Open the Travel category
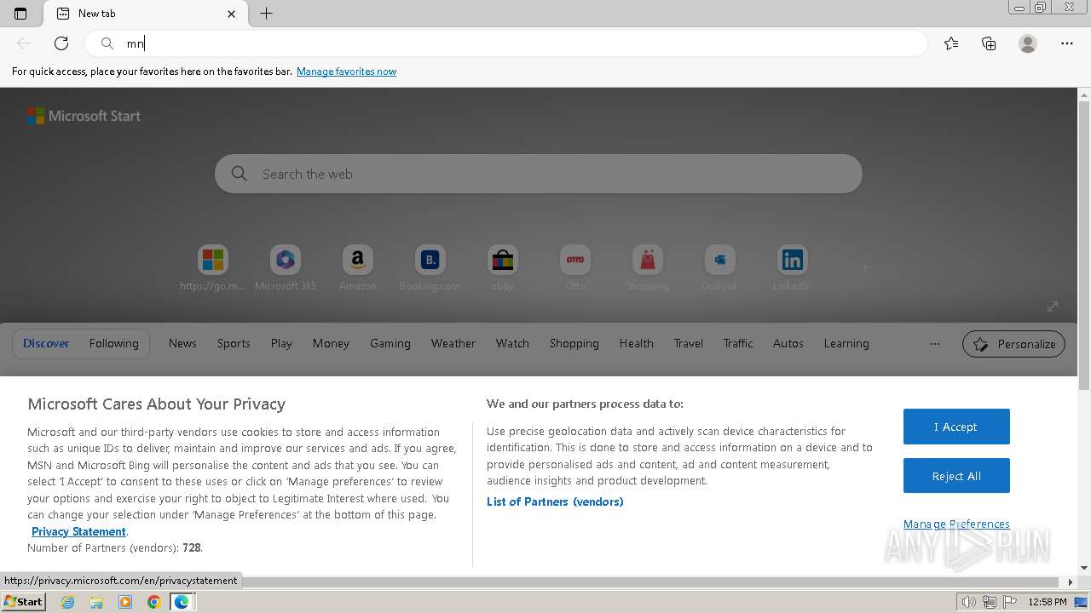Image resolution: width=1091 pixels, height=613 pixels. [689, 343]
